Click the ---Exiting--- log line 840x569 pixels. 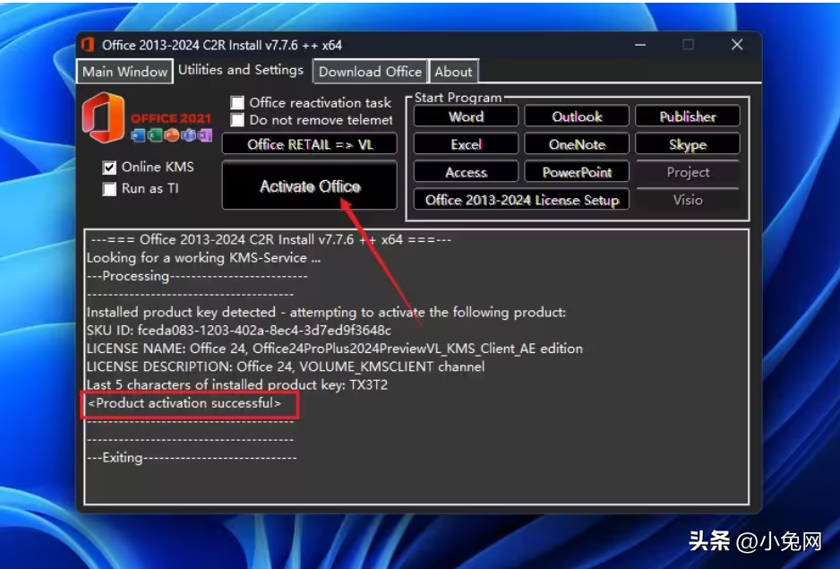pos(192,458)
